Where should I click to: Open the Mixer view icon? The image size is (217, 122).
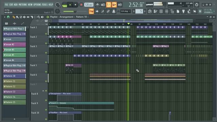[166, 11]
